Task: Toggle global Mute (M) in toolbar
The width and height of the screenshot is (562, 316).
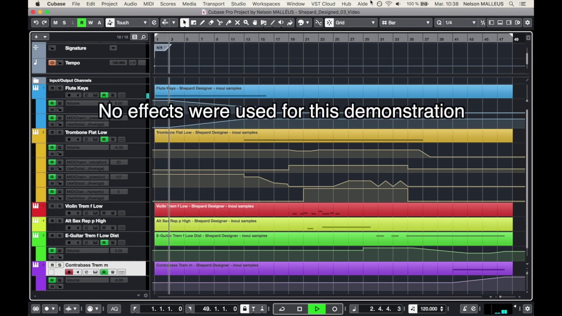Action: (x=55, y=23)
